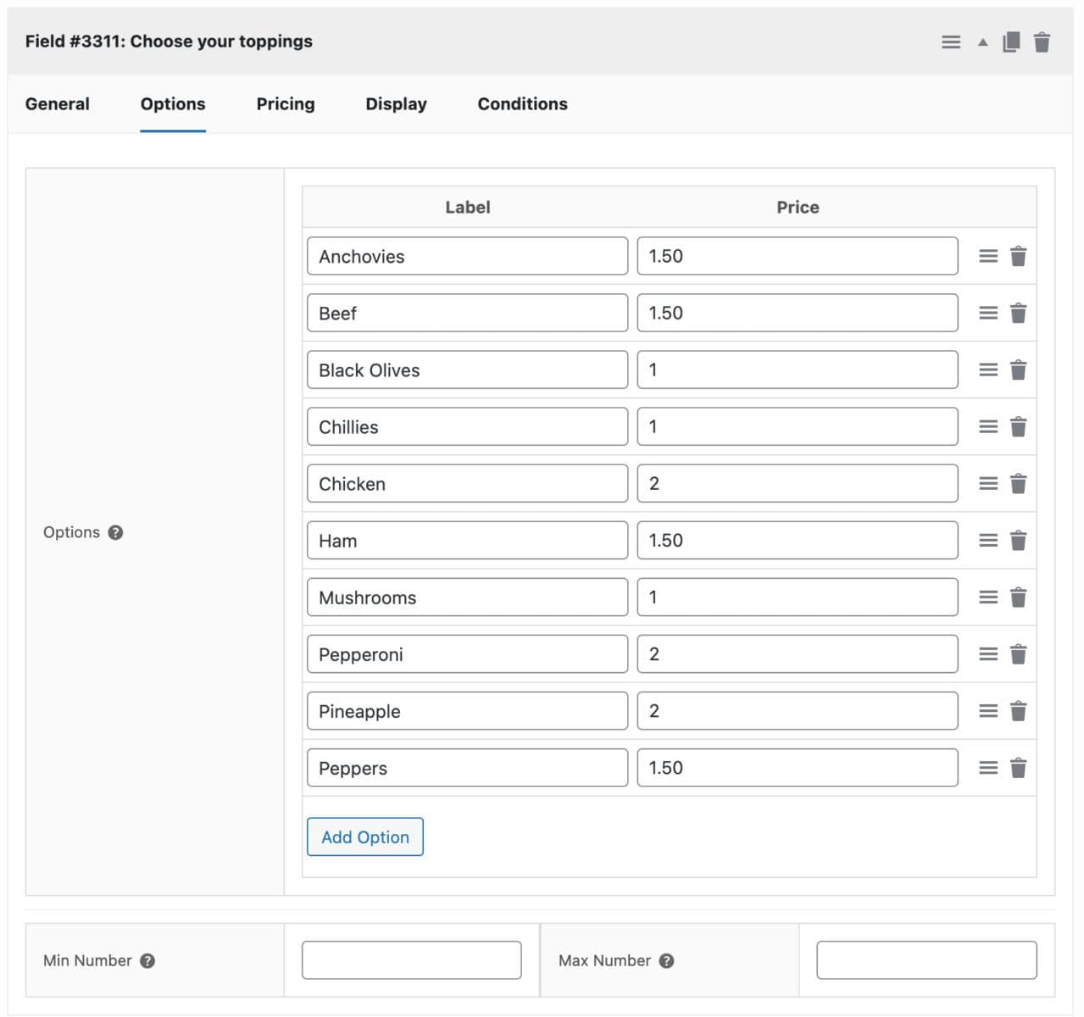This screenshot has width=1084, height=1017.
Task: Open the Conditions tab
Action: 522,103
